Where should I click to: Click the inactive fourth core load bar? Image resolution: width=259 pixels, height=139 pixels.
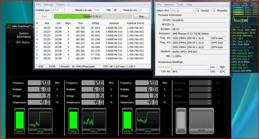181,121
